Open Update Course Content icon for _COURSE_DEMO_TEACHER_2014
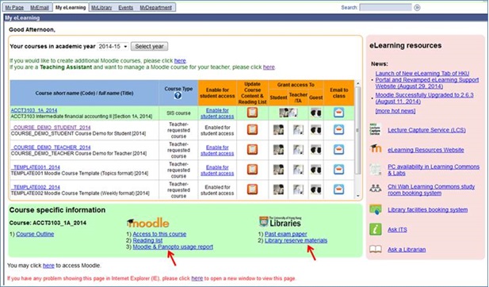489x287 pixels. (x=252, y=149)
